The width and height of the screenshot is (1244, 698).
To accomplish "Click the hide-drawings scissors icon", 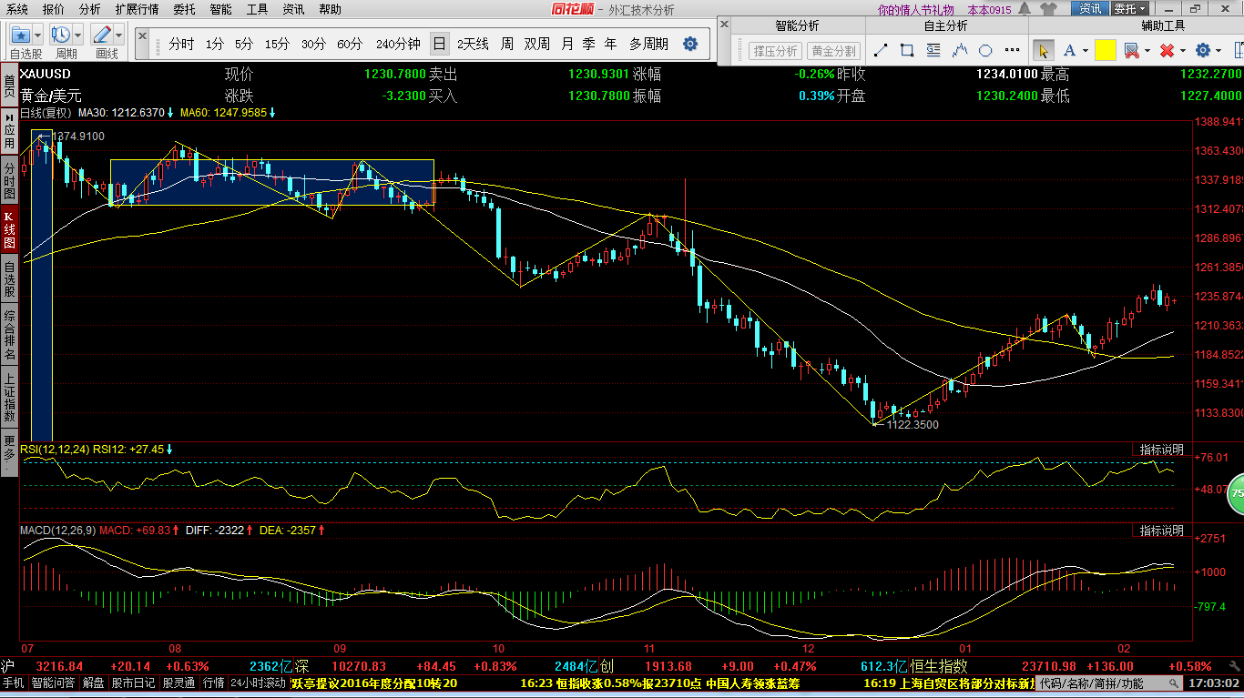I will tap(1131, 50).
